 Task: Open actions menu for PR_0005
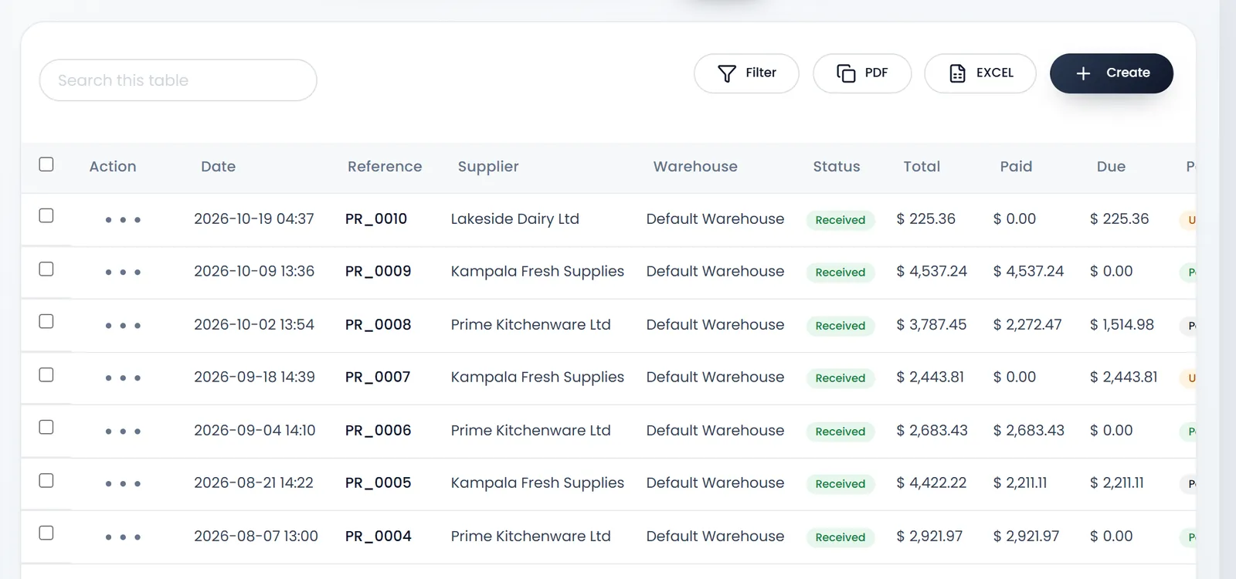point(123,484)
